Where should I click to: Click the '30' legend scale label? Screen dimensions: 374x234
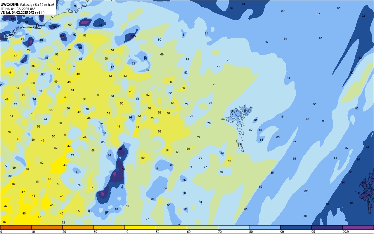[95, 232]
